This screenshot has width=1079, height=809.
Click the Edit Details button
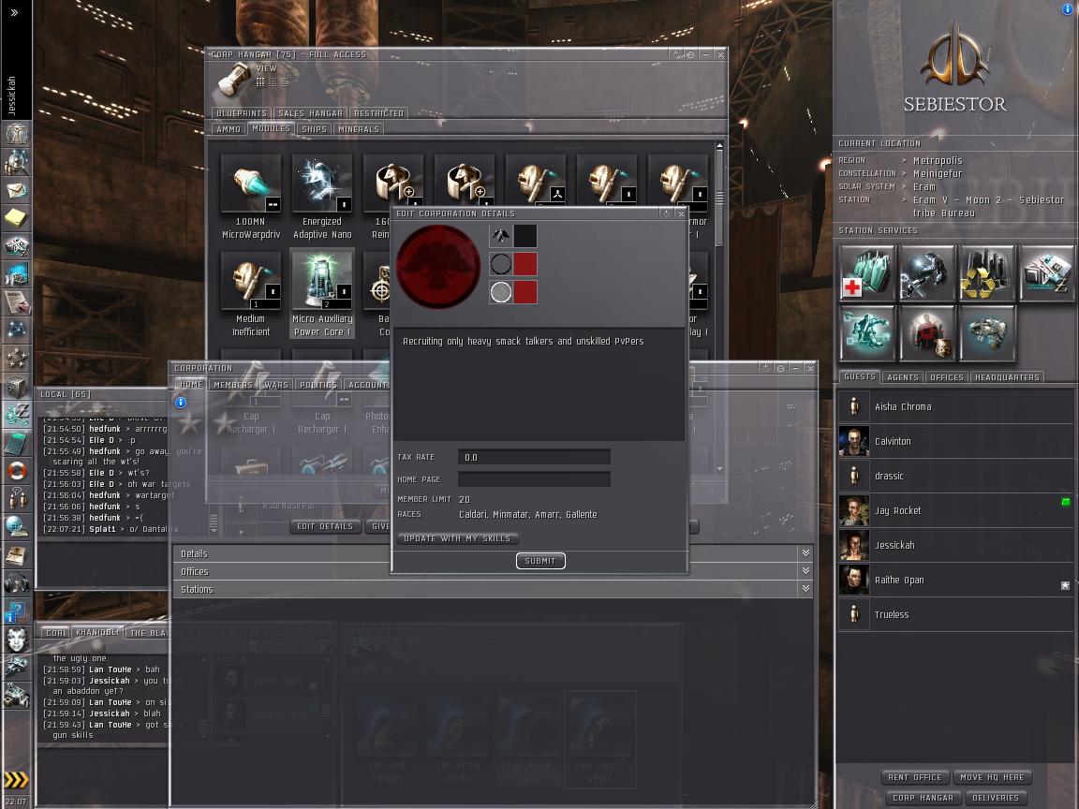click(x=325, y=526)
